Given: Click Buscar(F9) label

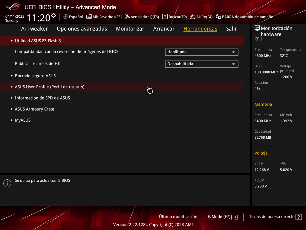Looking at the screenshot, I should (178, 17).
